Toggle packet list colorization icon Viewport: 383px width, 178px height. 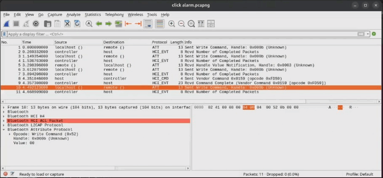(x=159, y=24)
